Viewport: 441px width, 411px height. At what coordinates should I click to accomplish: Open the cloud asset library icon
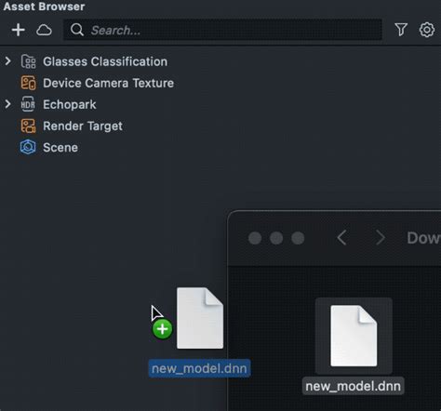click(44, 31)
